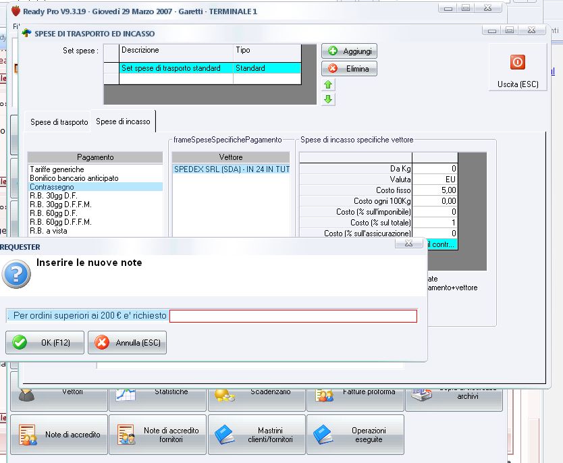Open Scadenzario icon in main window

coord(225,395)
